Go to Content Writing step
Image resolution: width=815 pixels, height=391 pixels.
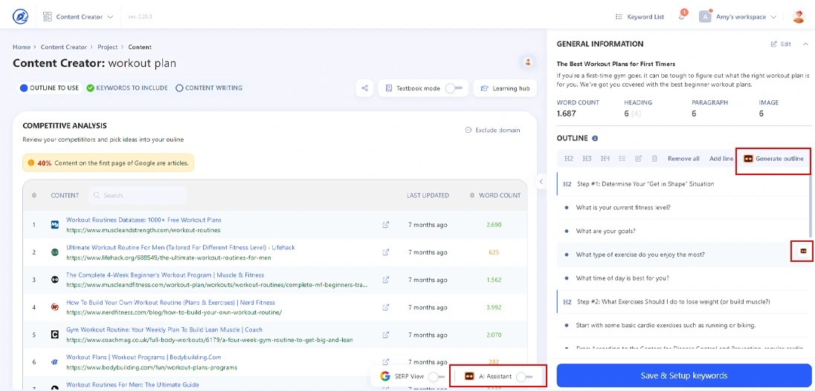pyautogui.click(x=209, y=88)
